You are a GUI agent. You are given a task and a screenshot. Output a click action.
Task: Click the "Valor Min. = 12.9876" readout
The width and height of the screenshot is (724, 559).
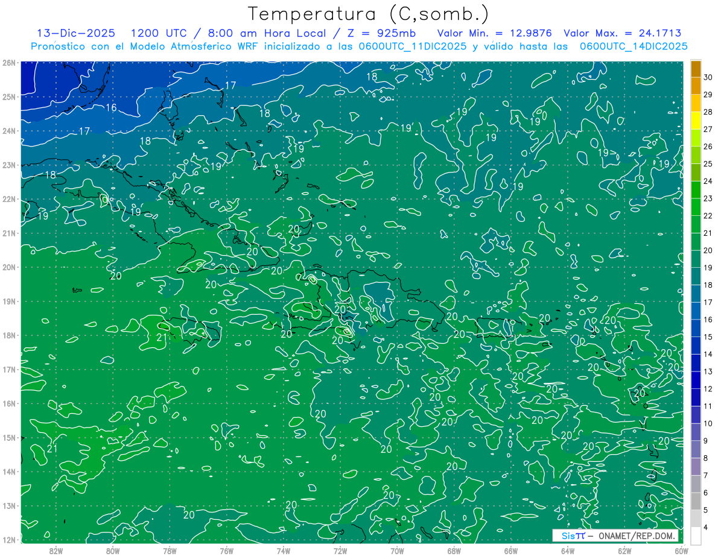(495, 33)
